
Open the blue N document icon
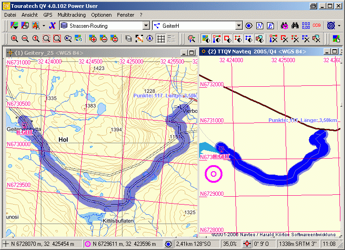260,26
